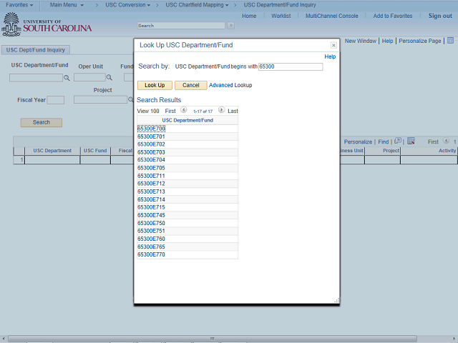Select result 65300E704 from the list
This screenshot has width=458, height=343.
click(x=151, y=160)
